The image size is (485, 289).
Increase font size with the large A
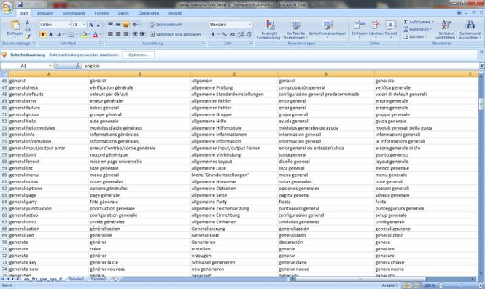pyautogui.click(x=91, y=25)
